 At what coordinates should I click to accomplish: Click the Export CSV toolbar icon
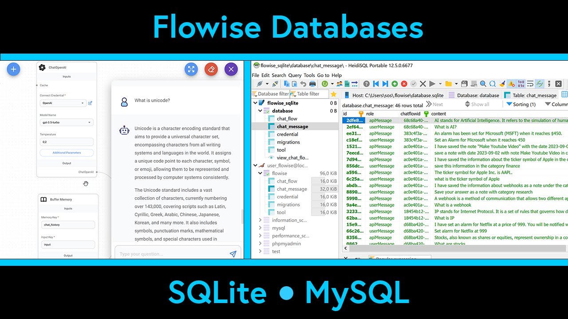[347, 84]
